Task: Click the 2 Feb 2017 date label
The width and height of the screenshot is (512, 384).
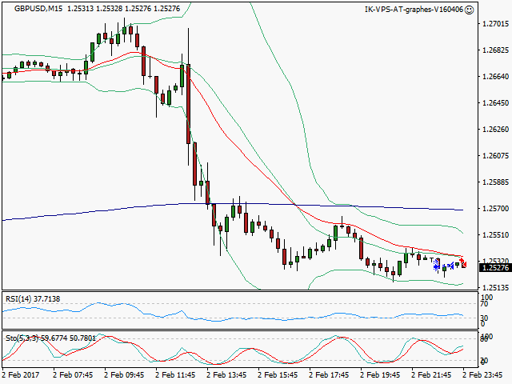Action: coord(22,374)
